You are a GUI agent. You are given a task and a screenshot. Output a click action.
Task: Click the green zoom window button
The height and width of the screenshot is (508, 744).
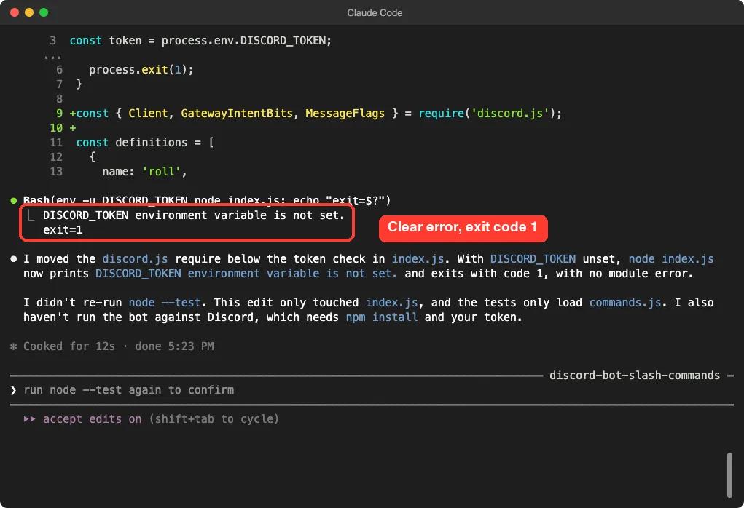click(x=44, y=12)
